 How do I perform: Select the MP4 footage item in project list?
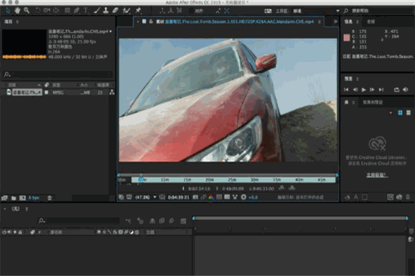tap(27, 92)
